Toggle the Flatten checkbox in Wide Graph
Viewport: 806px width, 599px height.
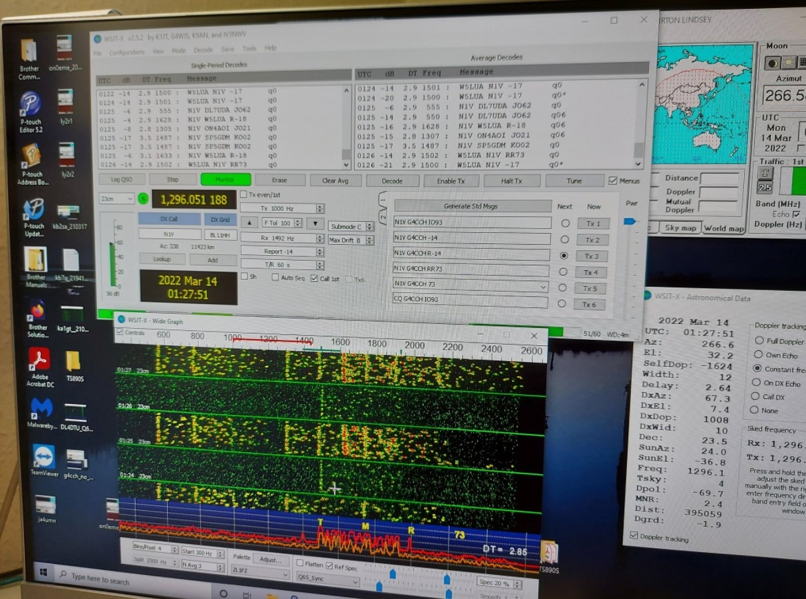coord(300,563)
